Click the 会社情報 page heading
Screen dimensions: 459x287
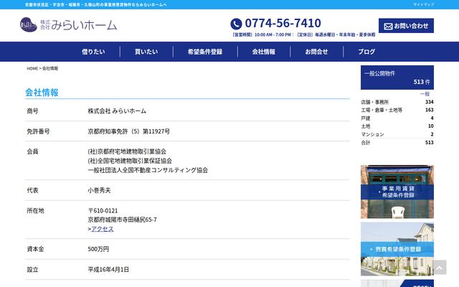[x=42, y=93]
